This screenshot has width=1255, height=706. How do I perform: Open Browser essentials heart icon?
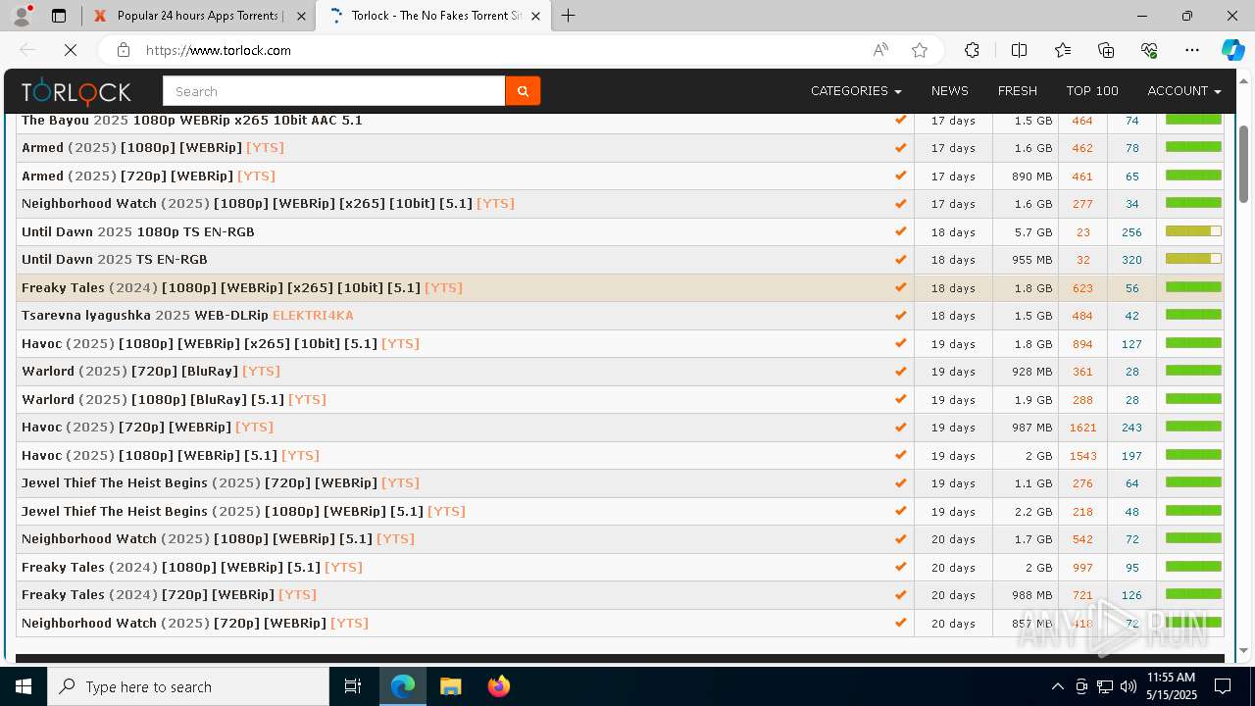[x=1149, y=50]
